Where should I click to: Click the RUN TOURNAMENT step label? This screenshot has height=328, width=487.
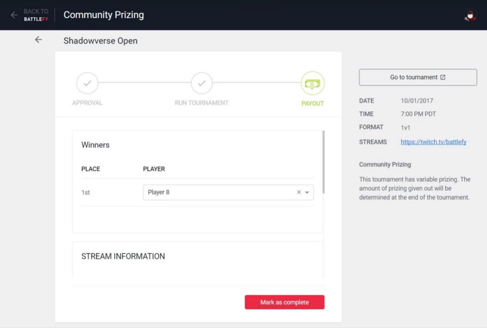(x=202, y=103)
